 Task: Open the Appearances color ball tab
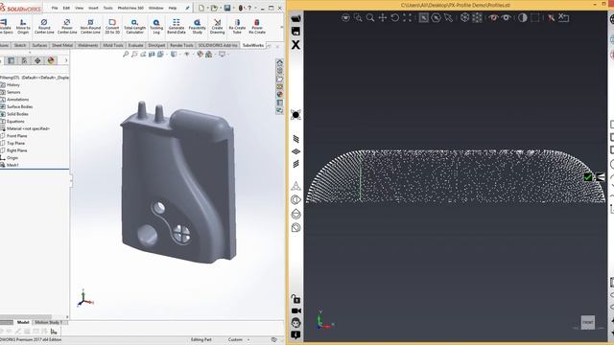click(x=51, y=60)
